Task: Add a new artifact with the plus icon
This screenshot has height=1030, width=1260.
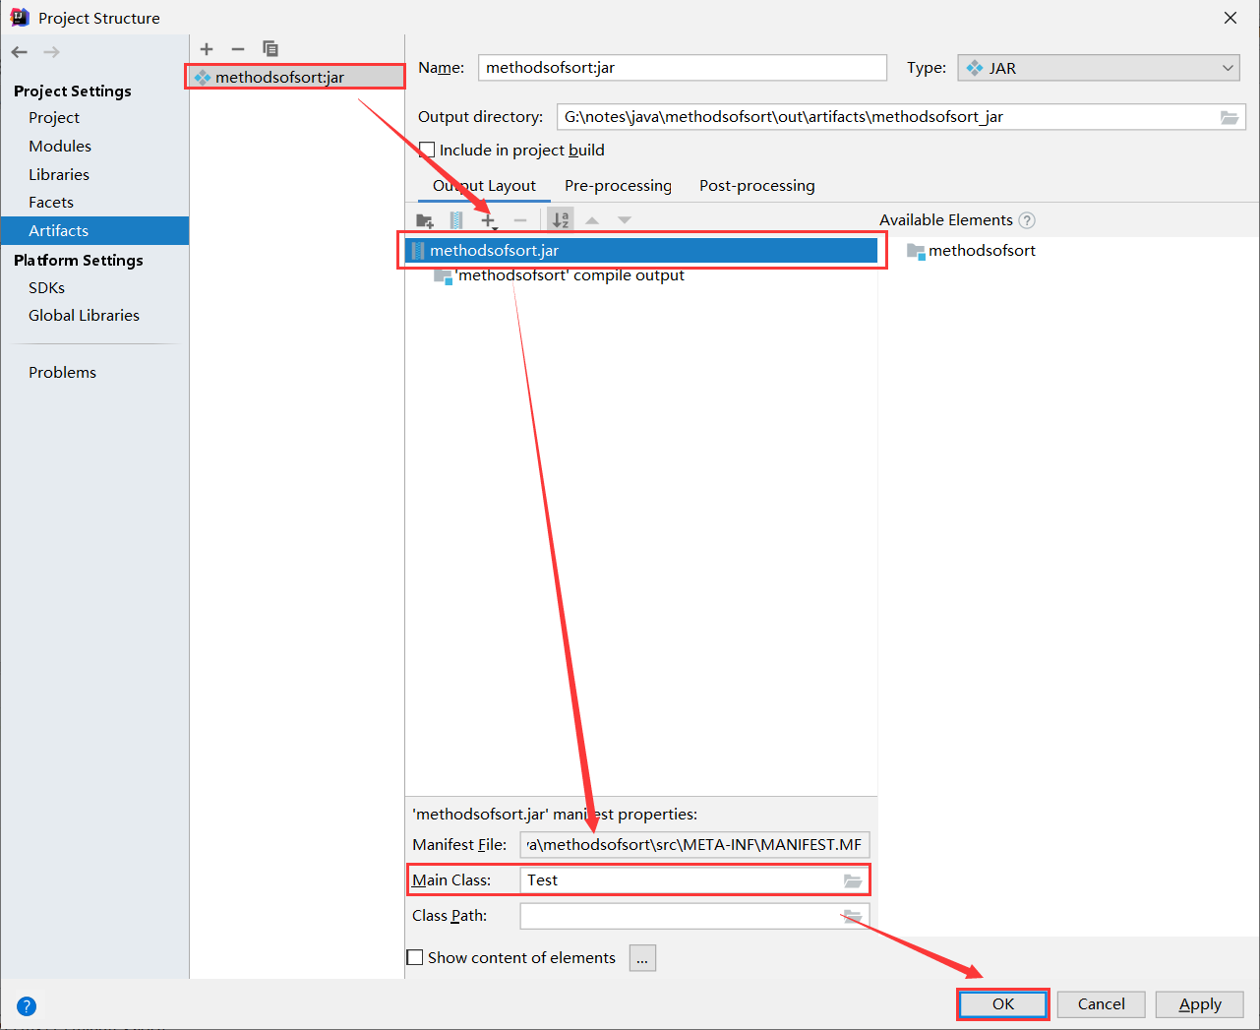Action: coord(207,48)
